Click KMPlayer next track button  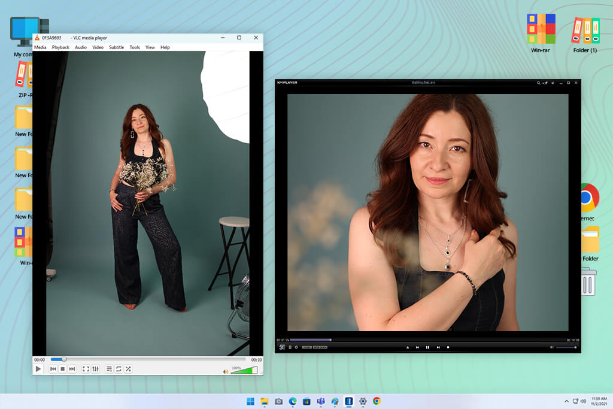click(438, 347)
